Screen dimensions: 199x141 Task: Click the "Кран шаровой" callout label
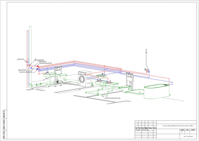pyautogui.click(x=39, y=60)
